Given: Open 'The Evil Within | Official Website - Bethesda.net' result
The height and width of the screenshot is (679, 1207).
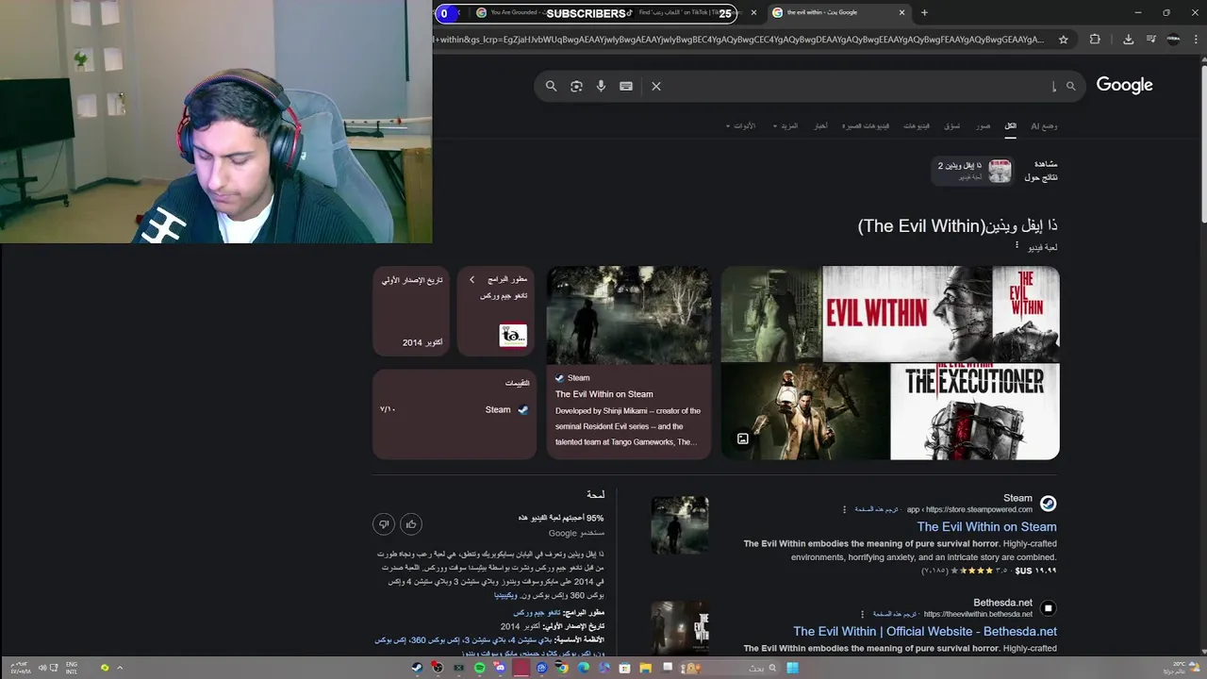Looking at the screenshot, I should pos(925,632).
